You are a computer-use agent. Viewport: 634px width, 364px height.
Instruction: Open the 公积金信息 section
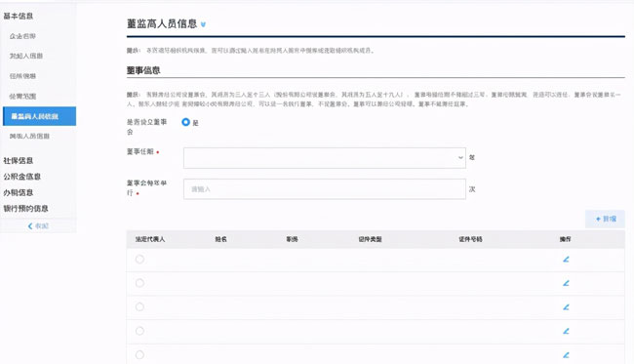click(x=21, y=177)
